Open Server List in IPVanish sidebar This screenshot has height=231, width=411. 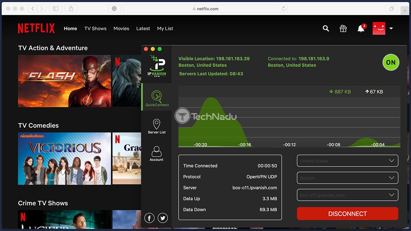[157, 126]
